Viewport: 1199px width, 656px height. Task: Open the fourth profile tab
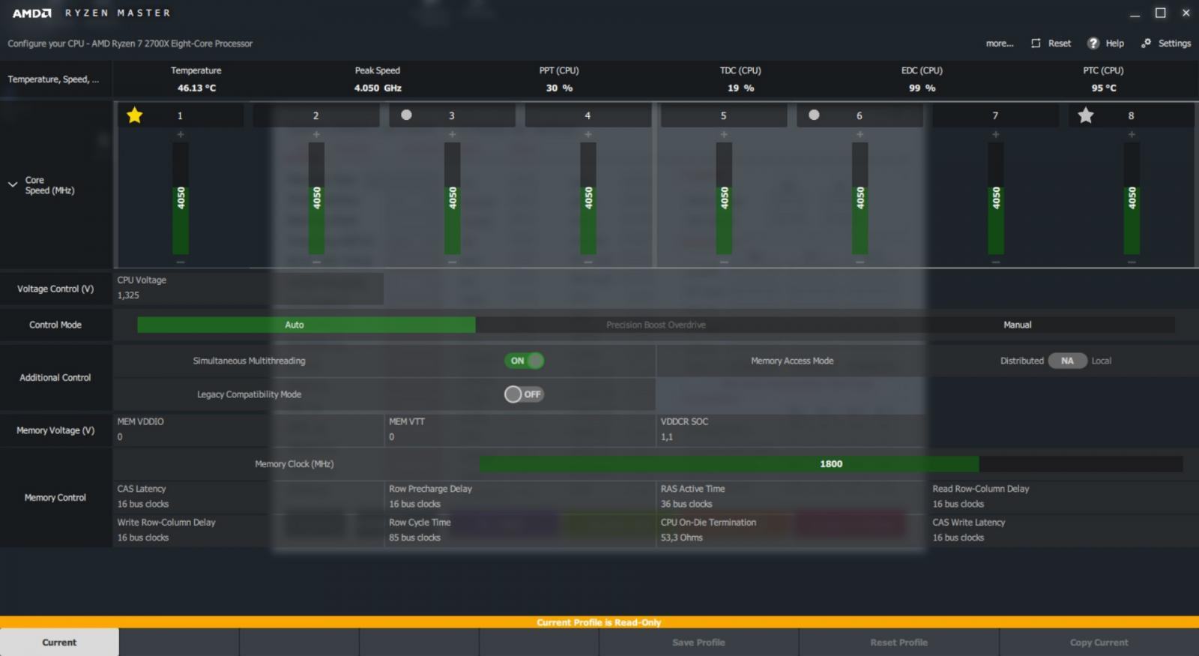pos(419,643)
